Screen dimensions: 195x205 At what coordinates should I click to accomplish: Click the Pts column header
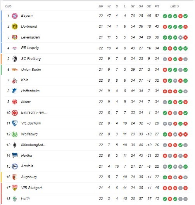tap(157, 6)
